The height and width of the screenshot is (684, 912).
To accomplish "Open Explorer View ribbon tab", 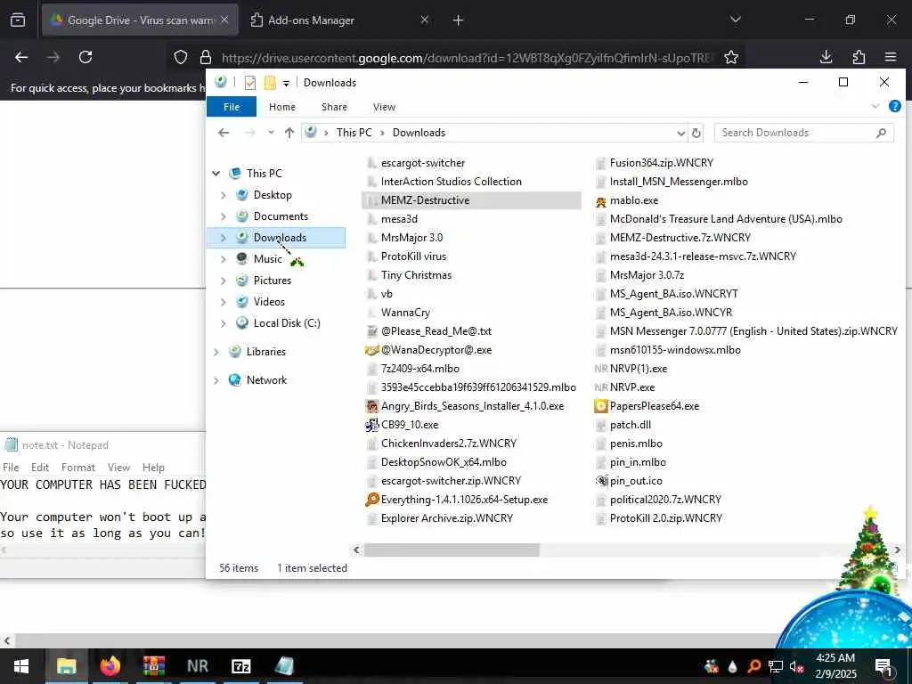I will tap(384, 107).
